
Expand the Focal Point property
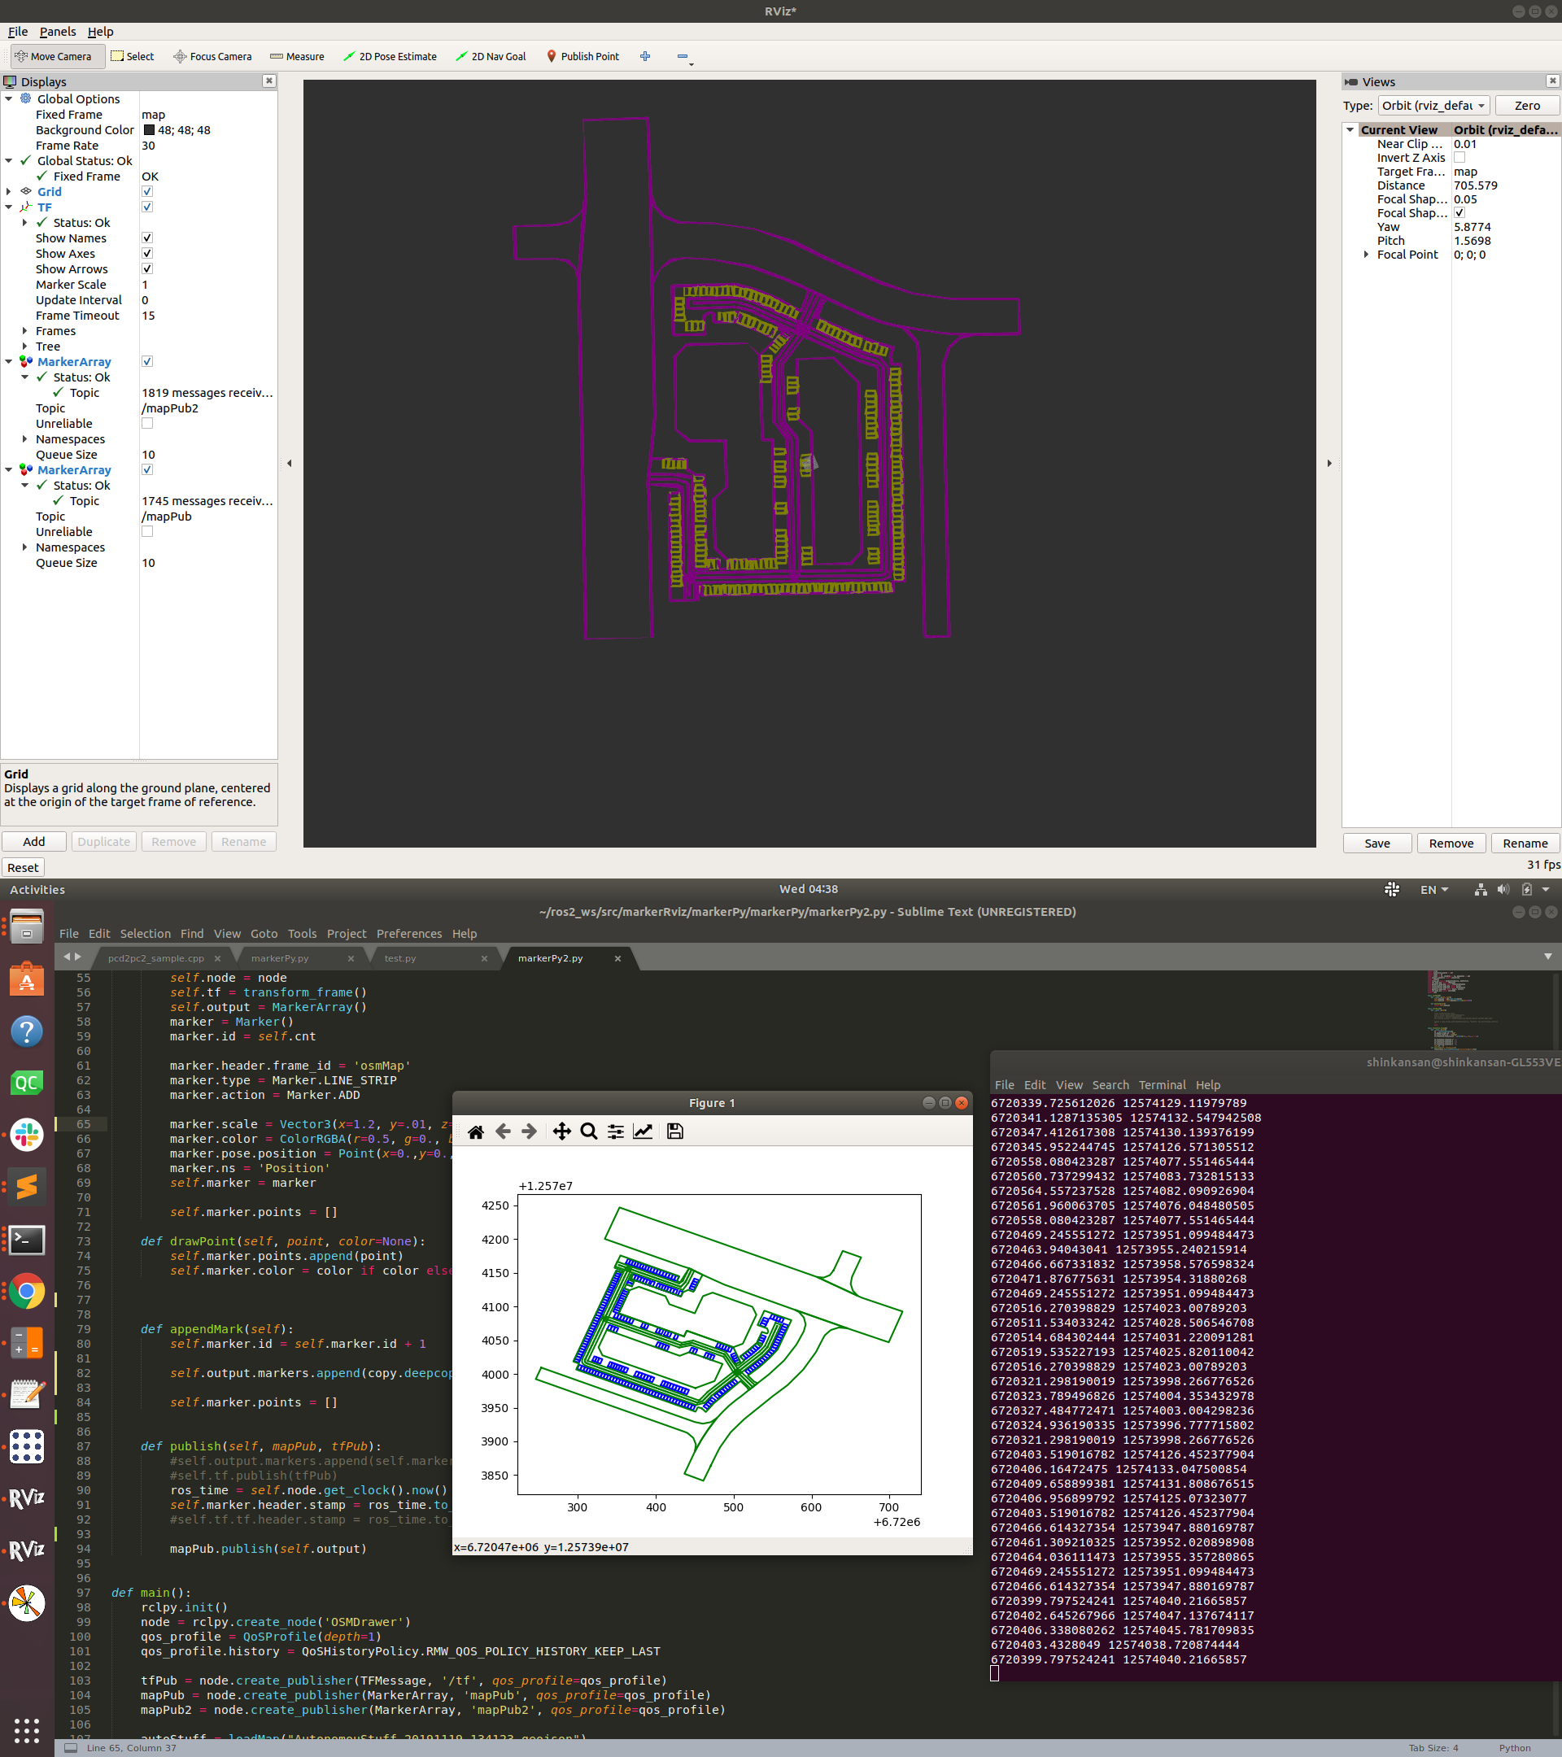tap(1366, 255)
